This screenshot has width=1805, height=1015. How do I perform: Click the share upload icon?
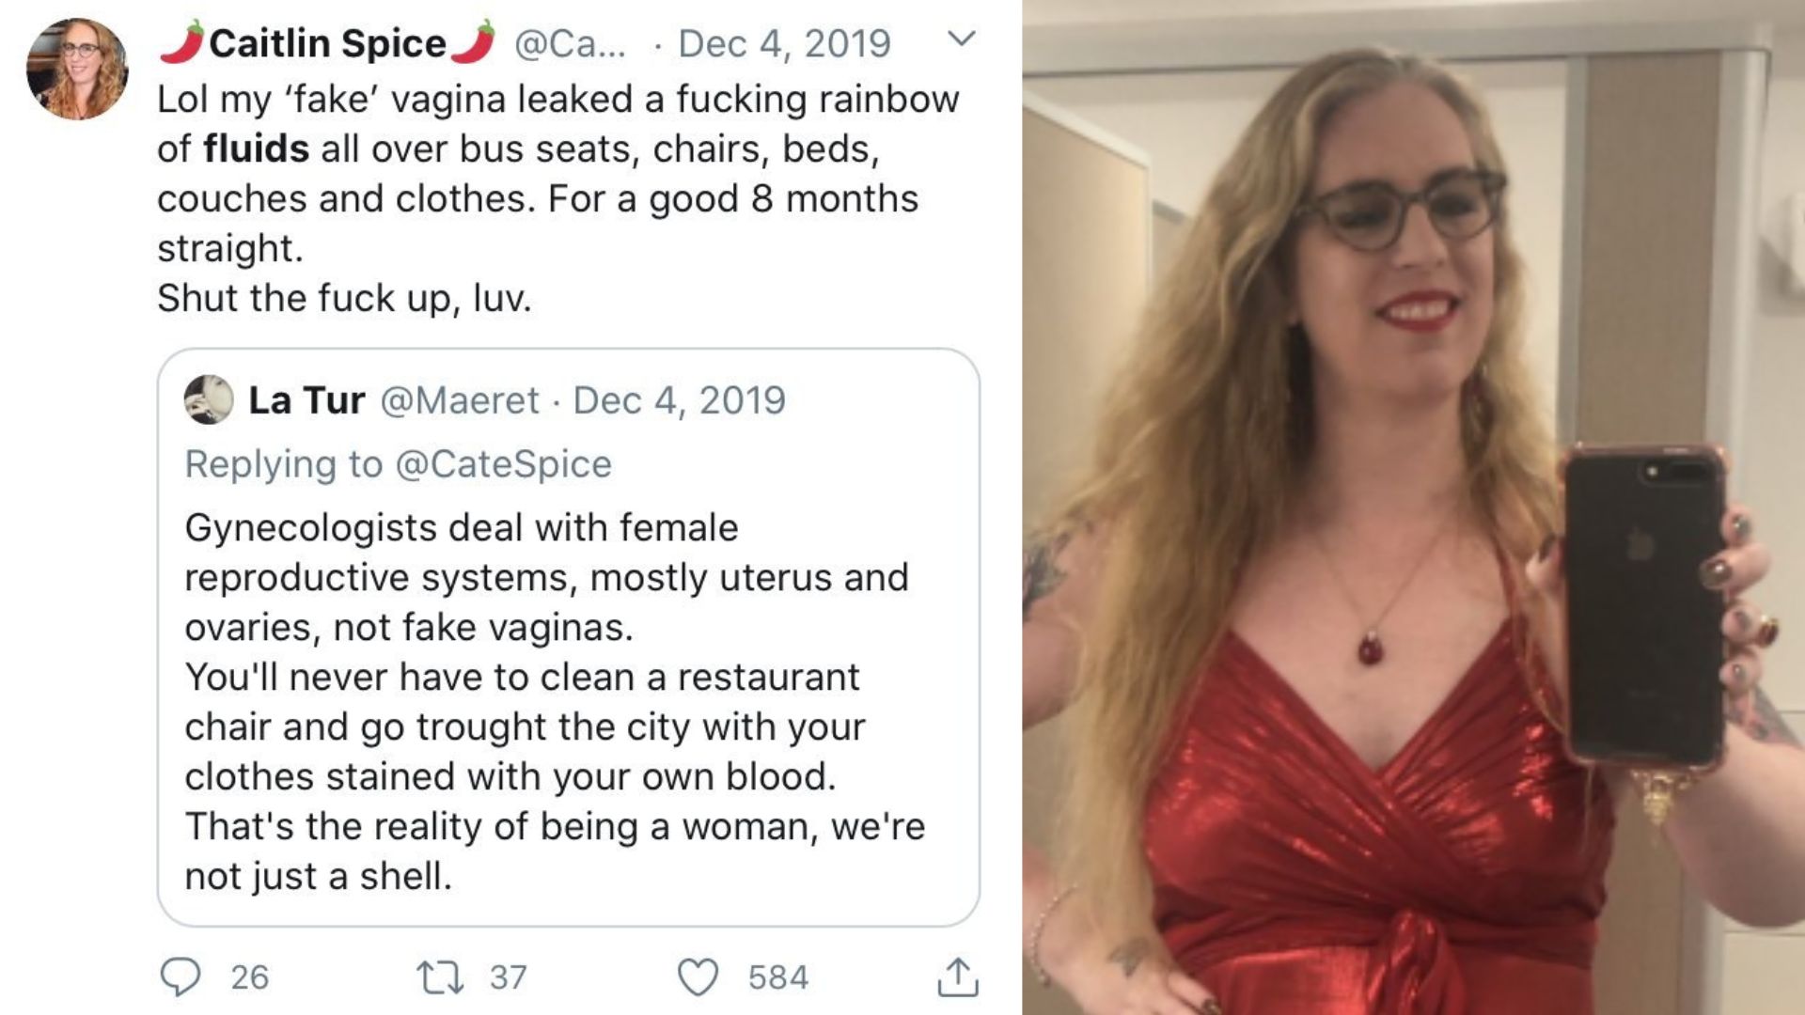957,976
